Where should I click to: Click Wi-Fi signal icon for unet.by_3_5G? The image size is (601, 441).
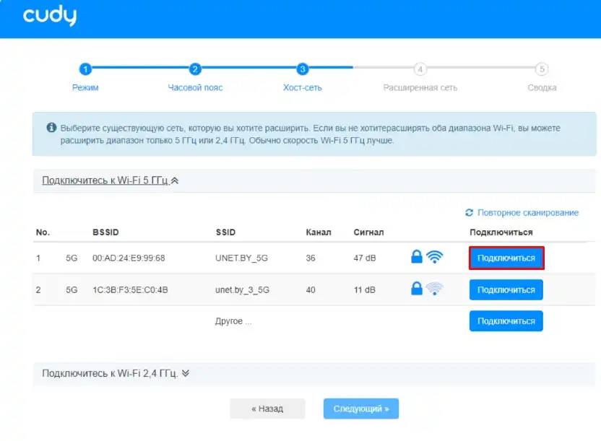pyautogui.click(x=435, y=288)
